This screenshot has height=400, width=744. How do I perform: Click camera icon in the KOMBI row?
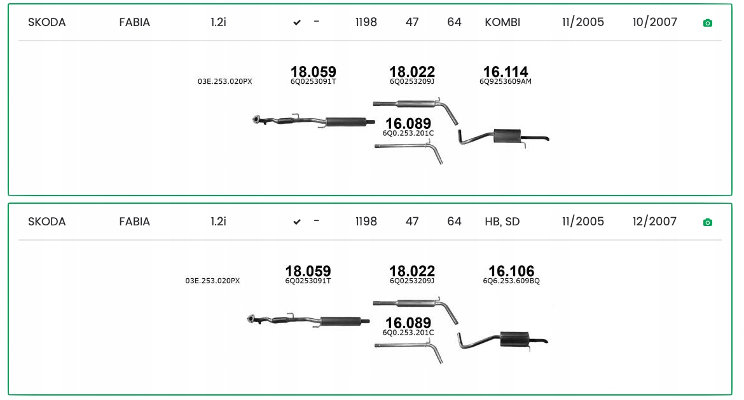click(707, 23)
